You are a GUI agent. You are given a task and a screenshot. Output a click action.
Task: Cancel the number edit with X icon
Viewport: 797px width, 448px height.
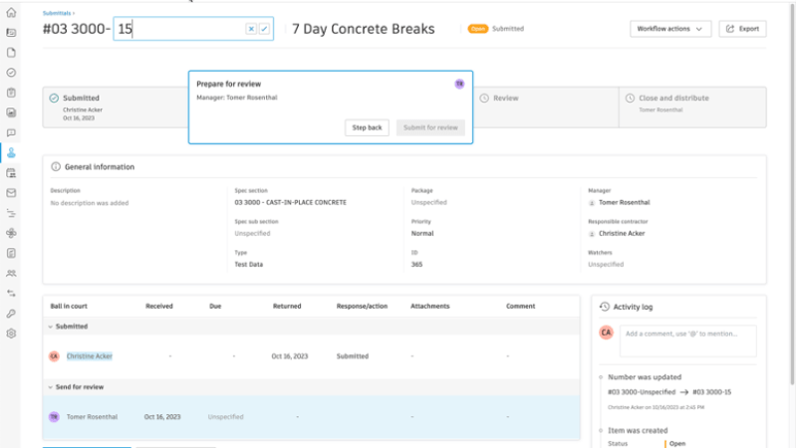pyautogui.click(x=251, y=29)
